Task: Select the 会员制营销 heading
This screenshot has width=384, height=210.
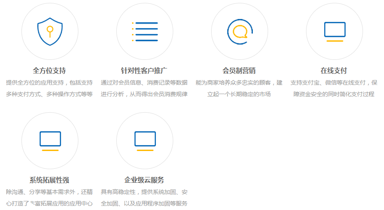Action: [x=239, y=71]
